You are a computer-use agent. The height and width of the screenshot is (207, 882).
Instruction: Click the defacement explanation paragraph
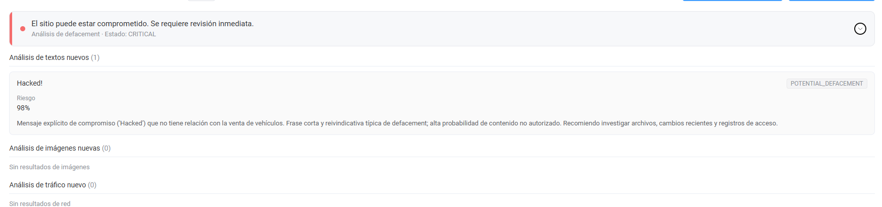click(x=397, y=123)
